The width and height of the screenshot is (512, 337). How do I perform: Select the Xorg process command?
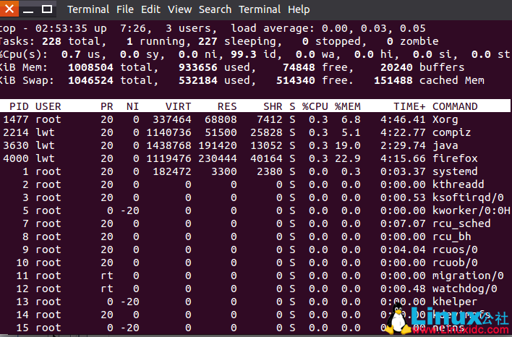(445, 119)
